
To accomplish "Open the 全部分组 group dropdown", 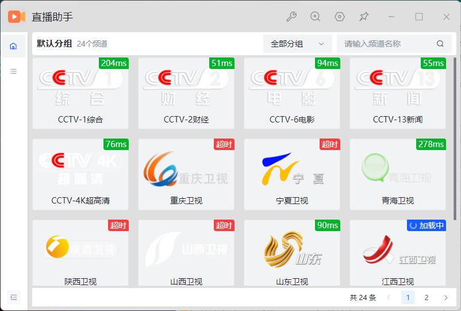I will [298, 44].
